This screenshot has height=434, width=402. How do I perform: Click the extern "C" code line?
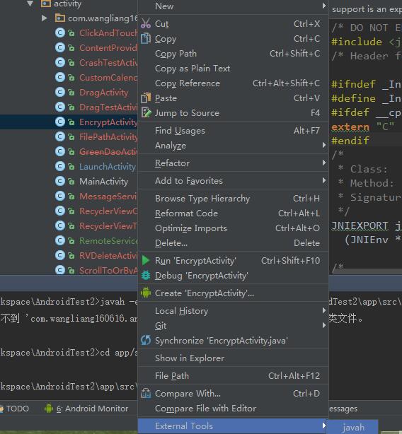[x=362, y=127]
